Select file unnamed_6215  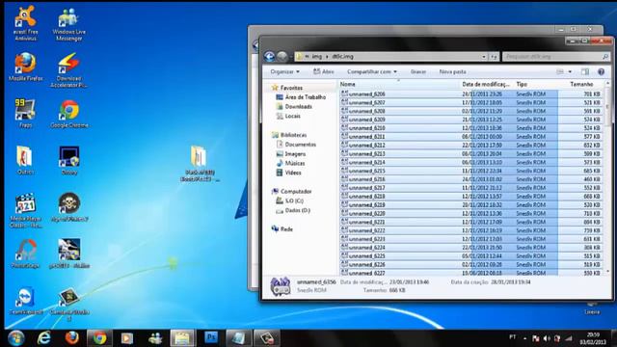[x=470, y=171]
